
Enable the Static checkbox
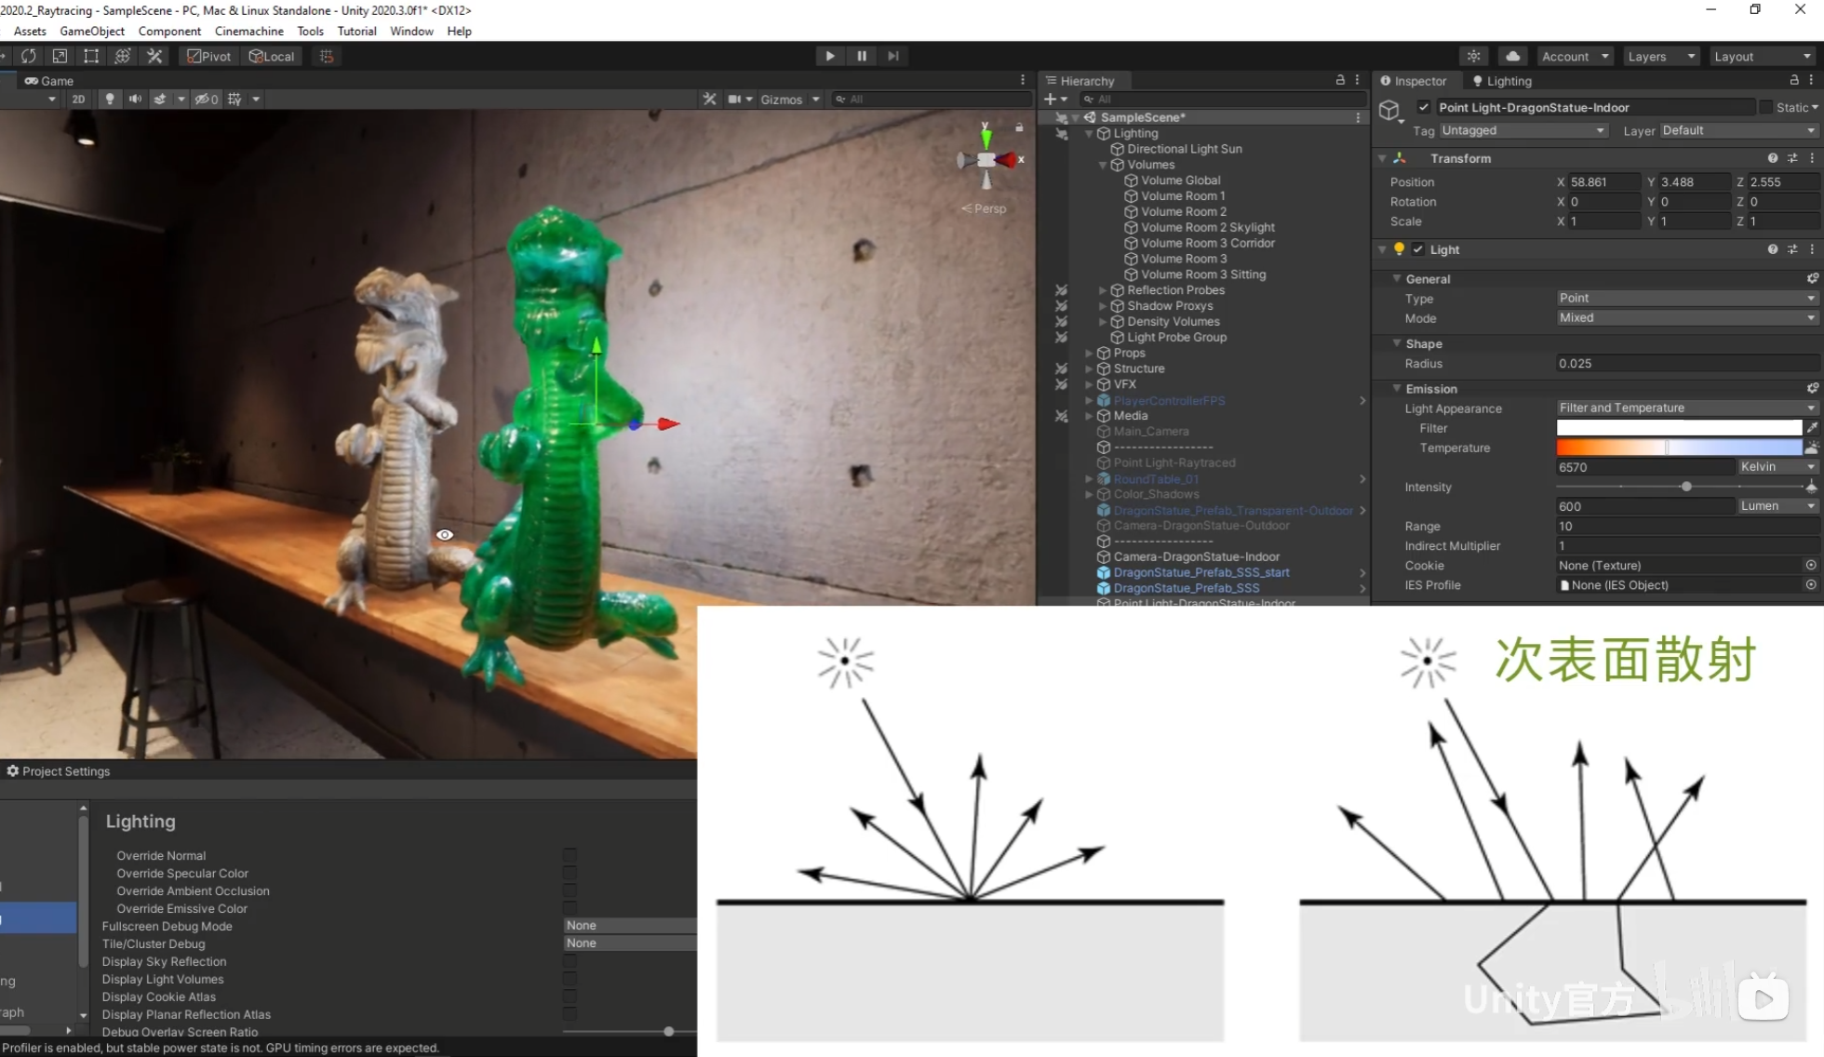tap(1765, 107)
